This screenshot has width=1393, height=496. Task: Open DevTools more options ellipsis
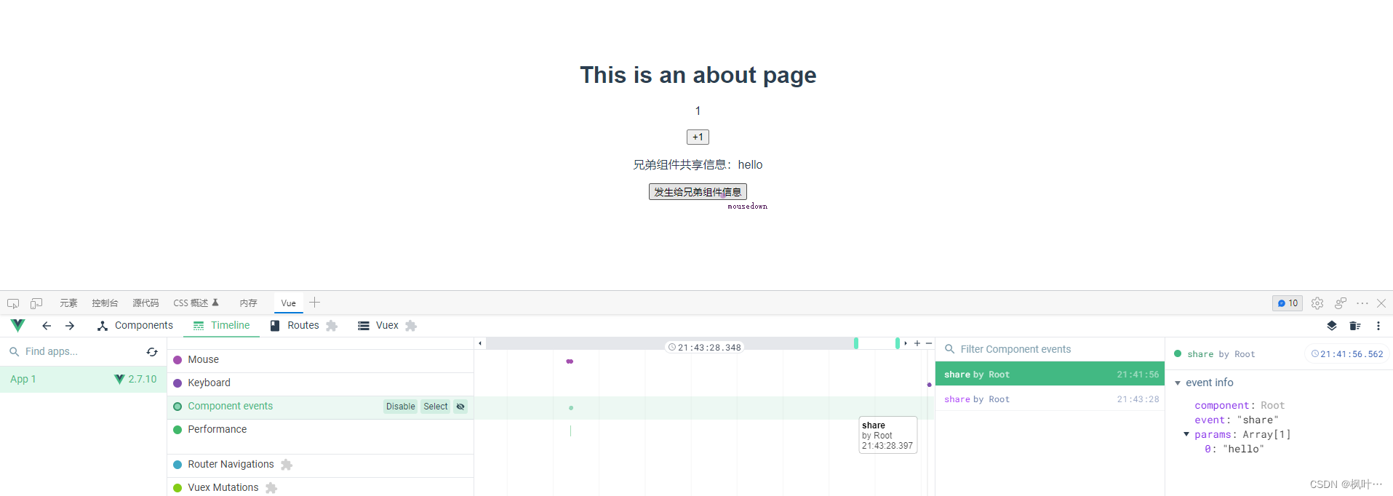click(x=1362, y=303)
